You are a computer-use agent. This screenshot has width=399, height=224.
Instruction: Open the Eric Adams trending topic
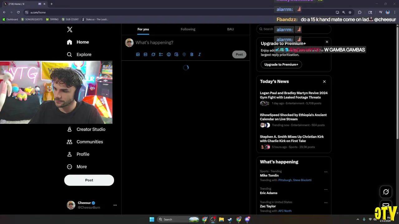269,193
